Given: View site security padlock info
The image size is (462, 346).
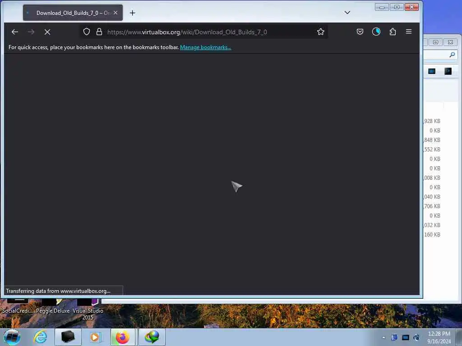Looking at the screenshot, I should click(x=99, y=32).
